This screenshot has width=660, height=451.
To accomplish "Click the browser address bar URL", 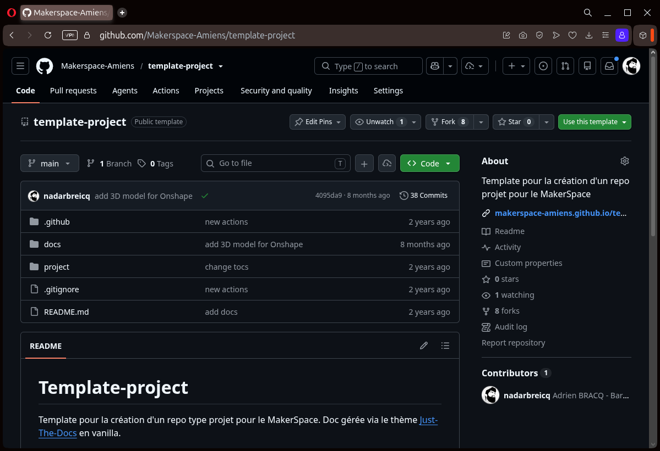I will (197, 35).
